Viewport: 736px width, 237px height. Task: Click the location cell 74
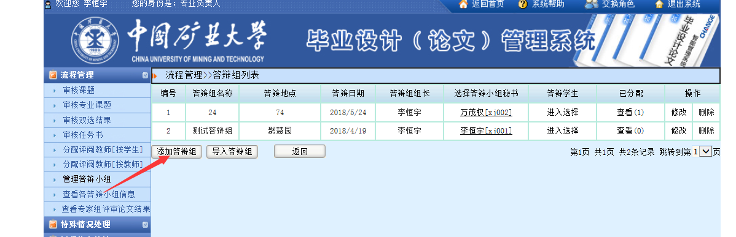click(280, 112)
